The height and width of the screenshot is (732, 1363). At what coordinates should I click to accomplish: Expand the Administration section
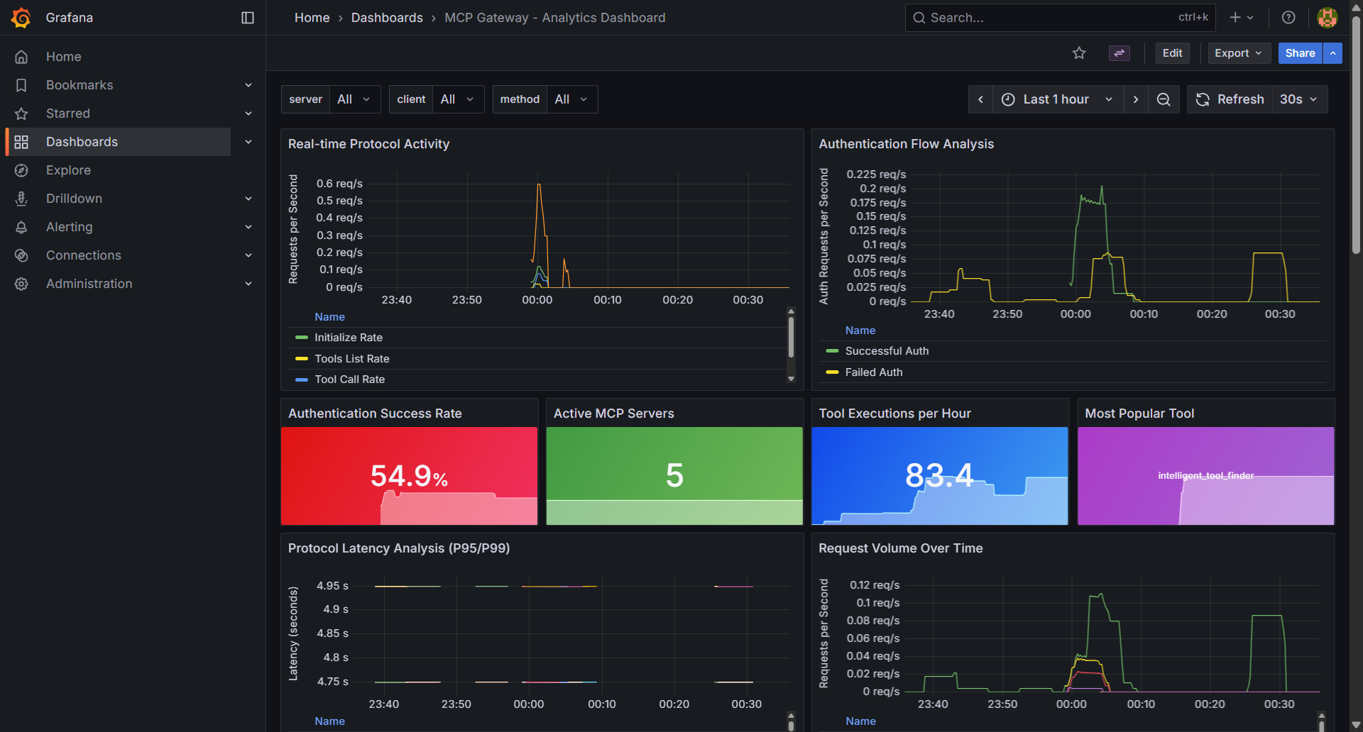[88, 283]
